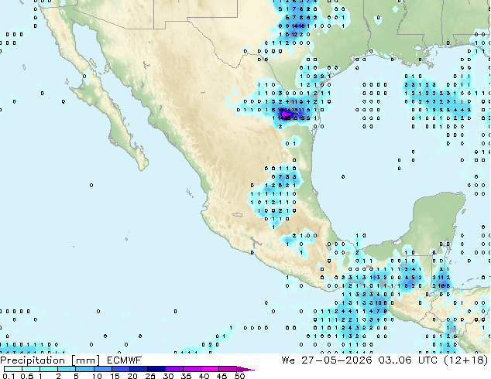Click the '45' legend value
Viewport: 491px width, 379px height.
(221, 376)
